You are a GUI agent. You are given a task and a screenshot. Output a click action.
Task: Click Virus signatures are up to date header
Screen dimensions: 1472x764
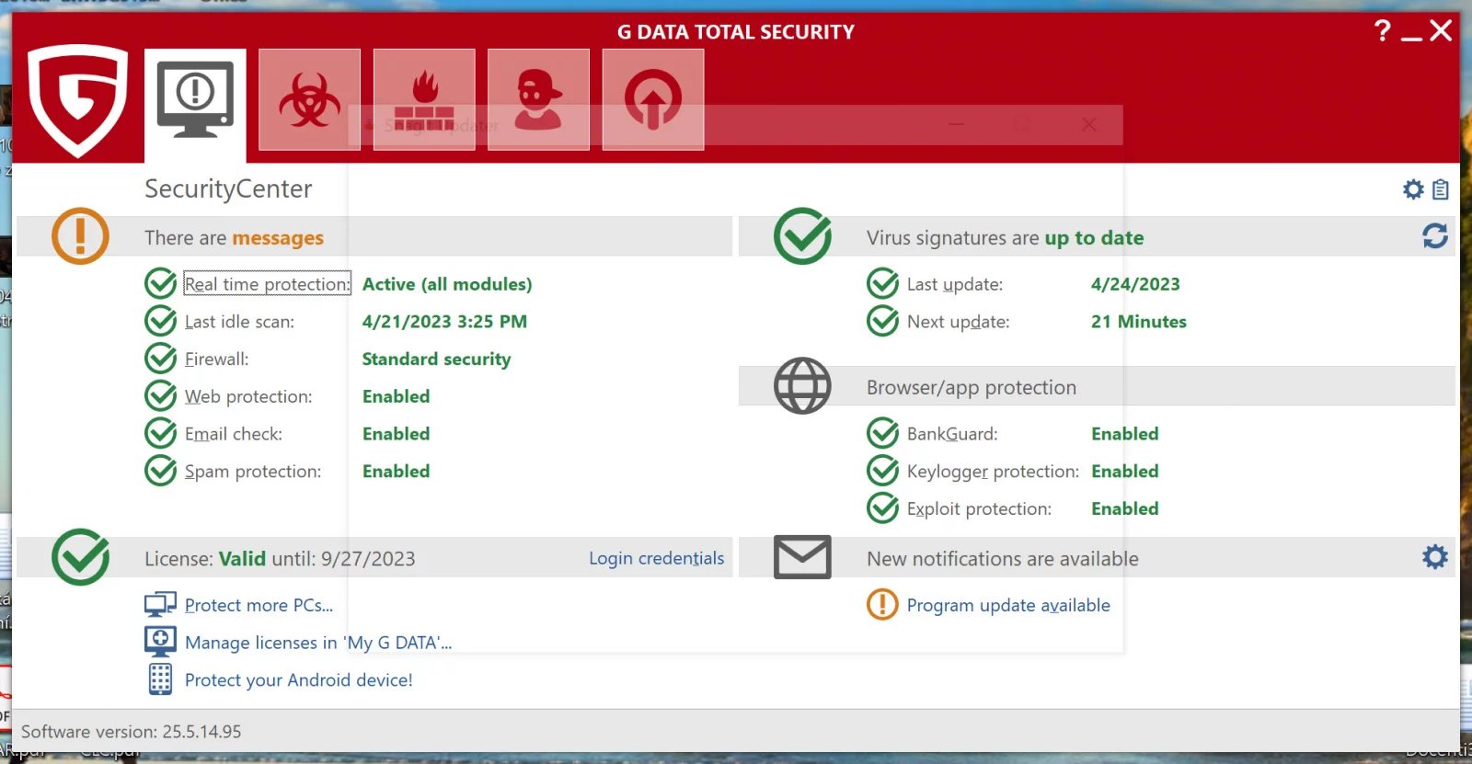tap(1005, 238)
